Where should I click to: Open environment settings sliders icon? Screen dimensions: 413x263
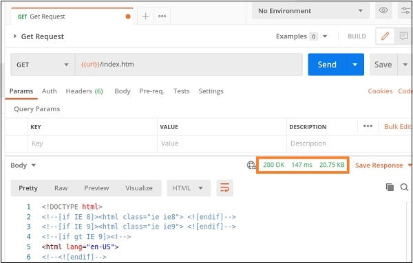(x=405, y=11)
